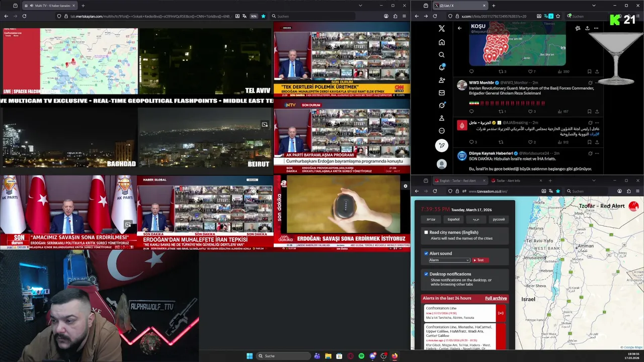644x362 pixels.
Task: Repost the WW3 Monitör post
Action: tap(501, 111)
